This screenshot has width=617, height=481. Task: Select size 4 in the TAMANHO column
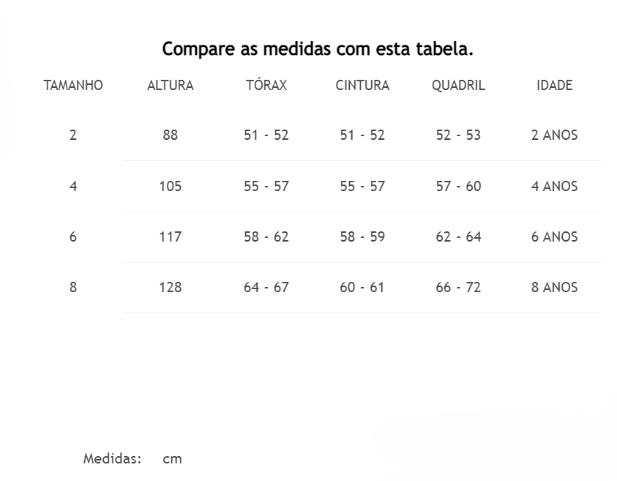[72, 186]
